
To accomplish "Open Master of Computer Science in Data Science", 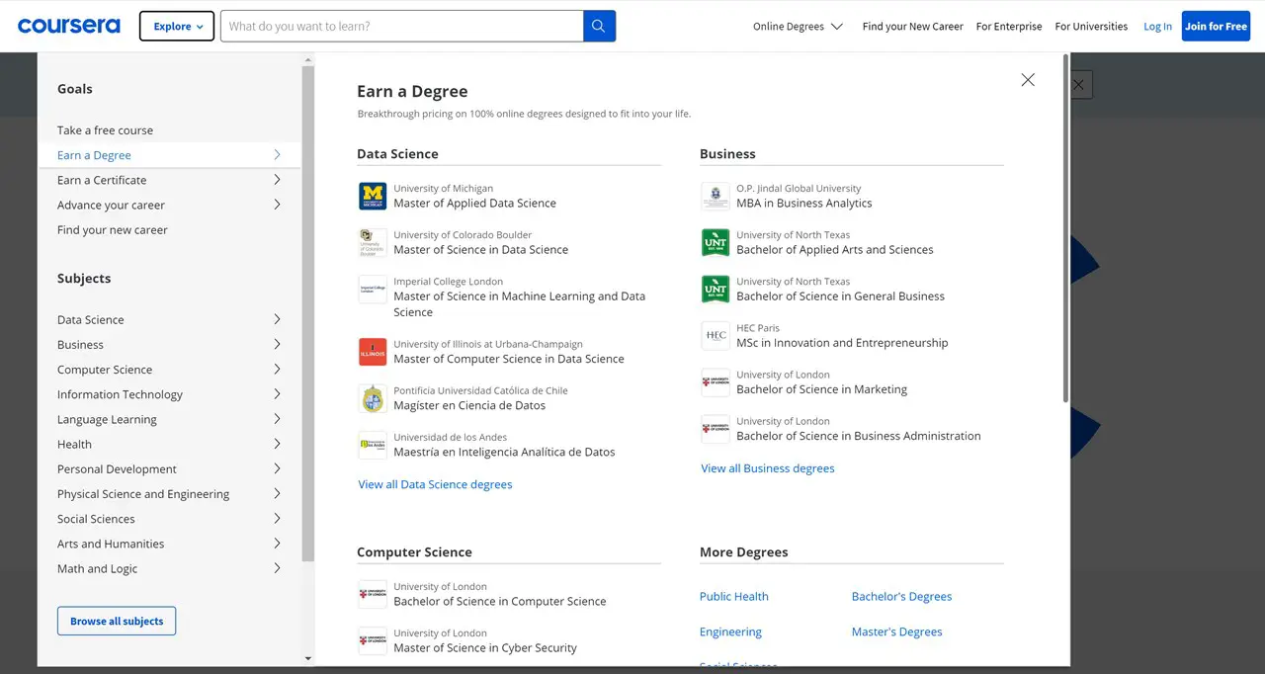I will [x=509, y=359].
